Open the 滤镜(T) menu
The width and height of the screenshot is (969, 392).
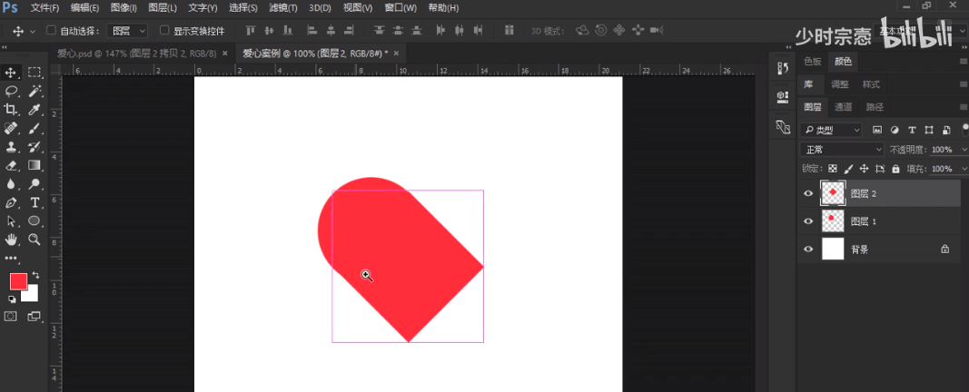[283, 8]
